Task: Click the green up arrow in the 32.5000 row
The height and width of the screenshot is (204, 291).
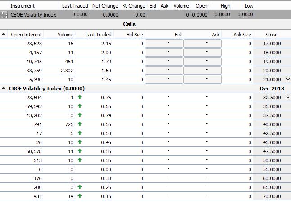Action: click(80, 97)
